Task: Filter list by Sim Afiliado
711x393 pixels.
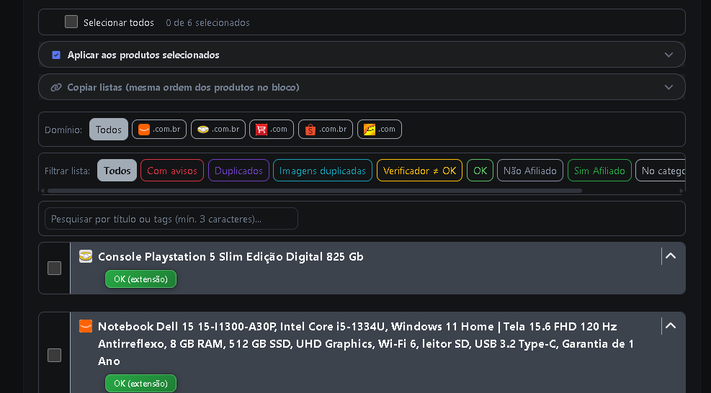Action: click(x=599, y=171)
